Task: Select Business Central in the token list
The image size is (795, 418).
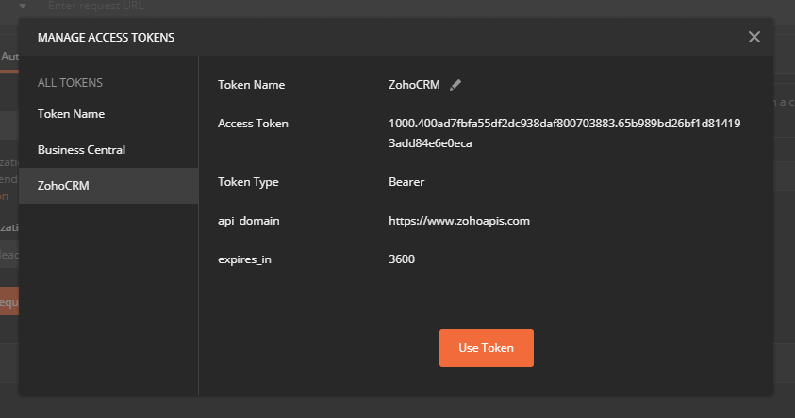Action: pyautogui.click(x=81, y=150)
